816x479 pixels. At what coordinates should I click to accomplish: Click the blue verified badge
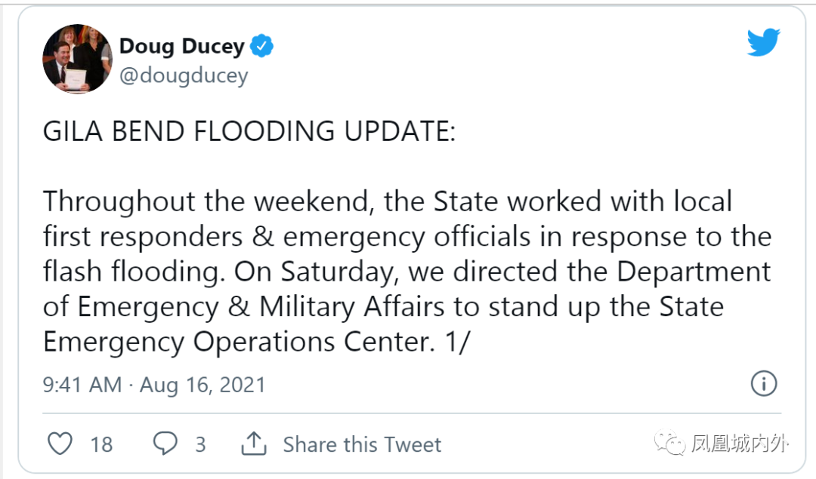pos(262,46)
